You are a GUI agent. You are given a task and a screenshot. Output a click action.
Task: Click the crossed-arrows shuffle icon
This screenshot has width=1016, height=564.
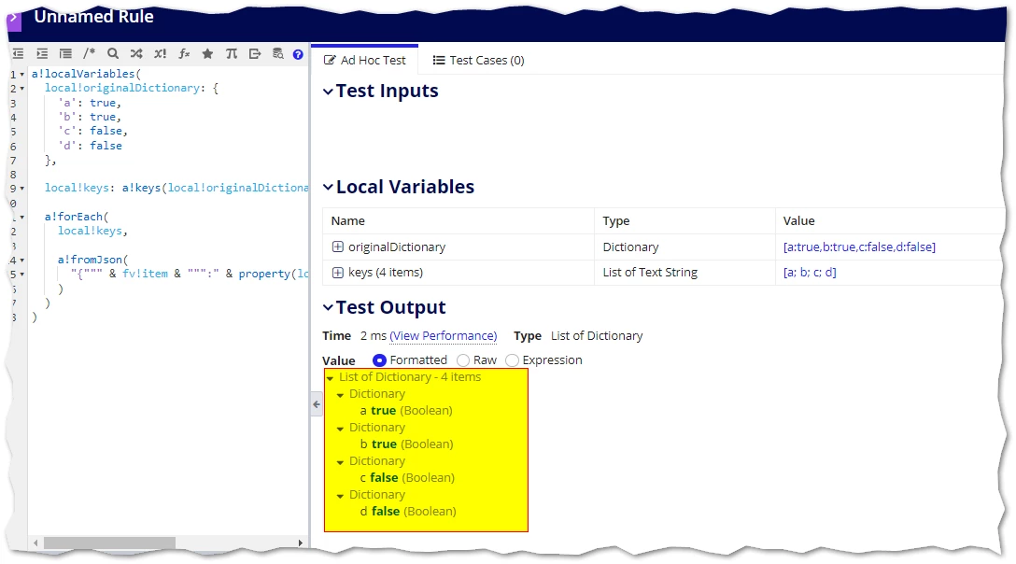pos(136,54)
